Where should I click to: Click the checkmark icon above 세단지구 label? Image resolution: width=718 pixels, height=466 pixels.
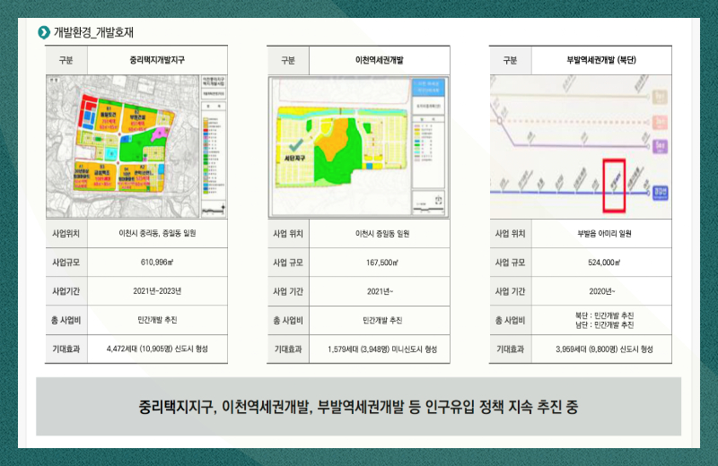point(295,145)
